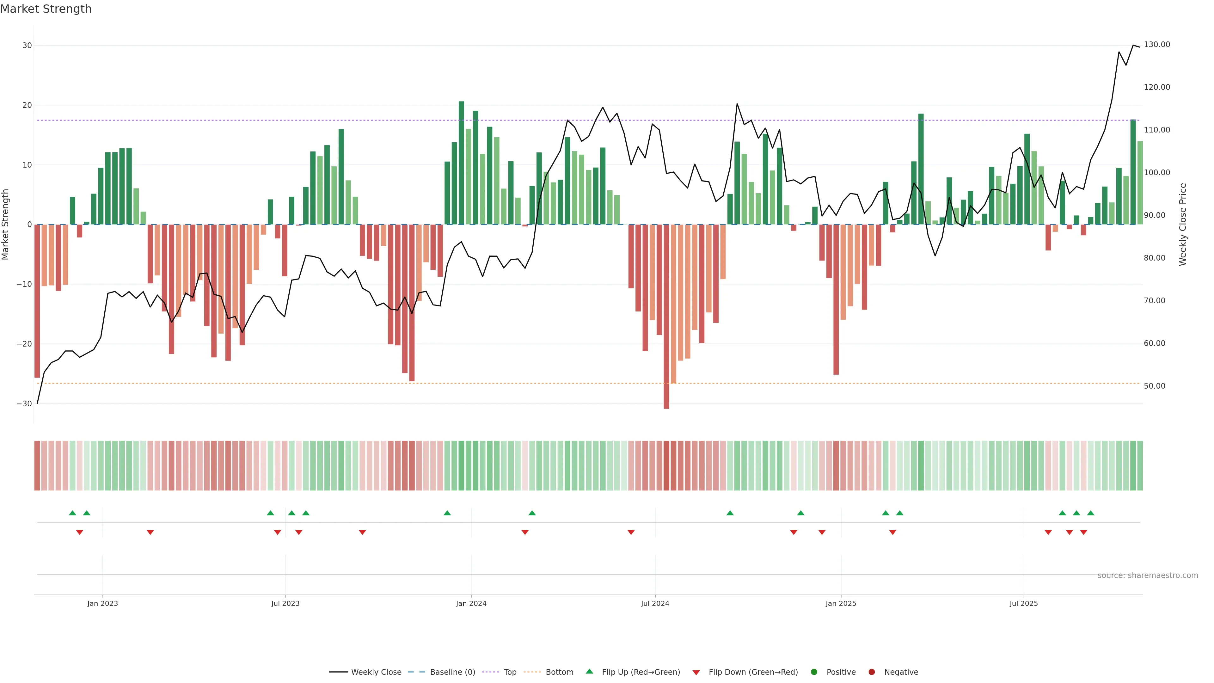
Task: Click the 130.00 label on the price axis
Action: click(1156, 45)
